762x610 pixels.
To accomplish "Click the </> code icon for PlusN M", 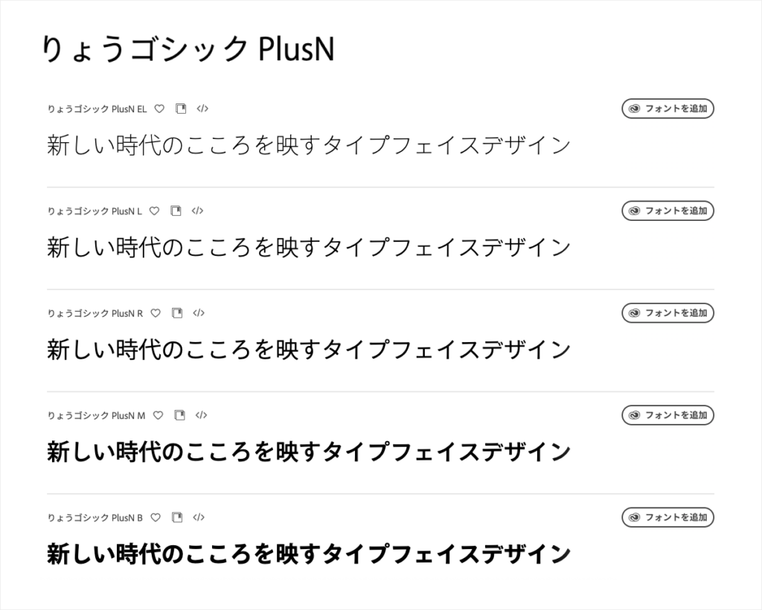I will click(x=201, y=415).
